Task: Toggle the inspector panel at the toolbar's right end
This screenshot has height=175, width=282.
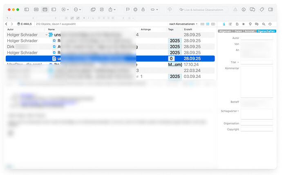Action: pos(270,9)
